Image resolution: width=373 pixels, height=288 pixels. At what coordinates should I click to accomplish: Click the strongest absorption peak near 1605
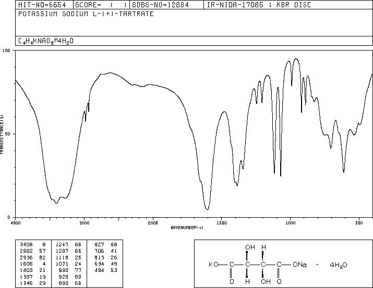coord(207,209)
